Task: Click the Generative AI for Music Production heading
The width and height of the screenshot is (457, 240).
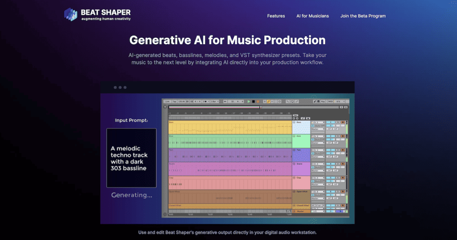Action: coord(227,40)
